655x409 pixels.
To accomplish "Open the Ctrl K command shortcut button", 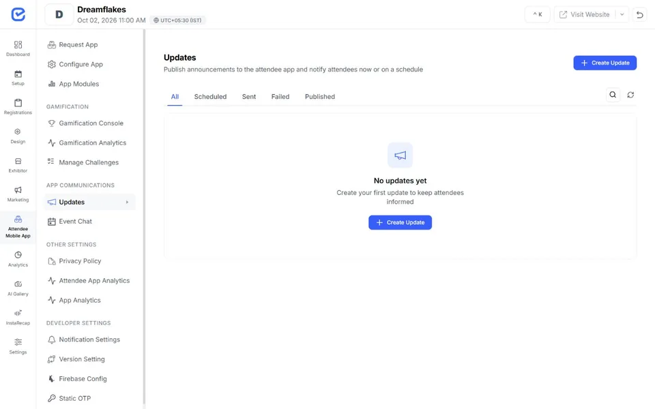I will coord(537,14).
